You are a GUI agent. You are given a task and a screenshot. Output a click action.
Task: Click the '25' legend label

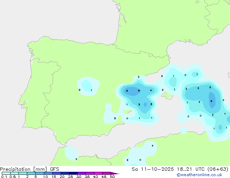(x=70, y=177)
